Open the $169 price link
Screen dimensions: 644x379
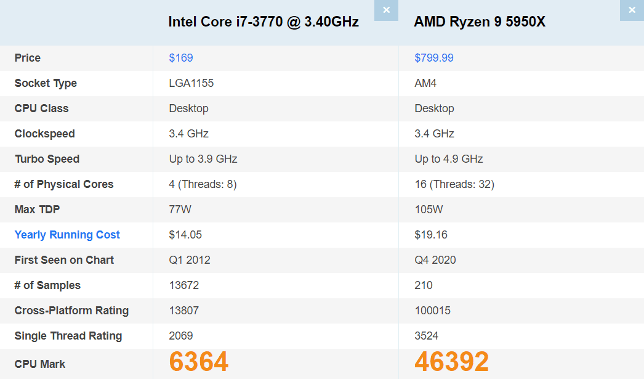tap(181, 58)
